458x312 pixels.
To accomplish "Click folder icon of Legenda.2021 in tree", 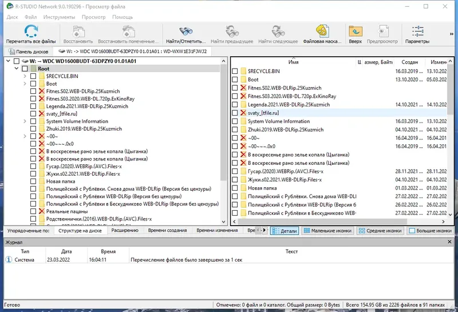I will pos(42,106).
